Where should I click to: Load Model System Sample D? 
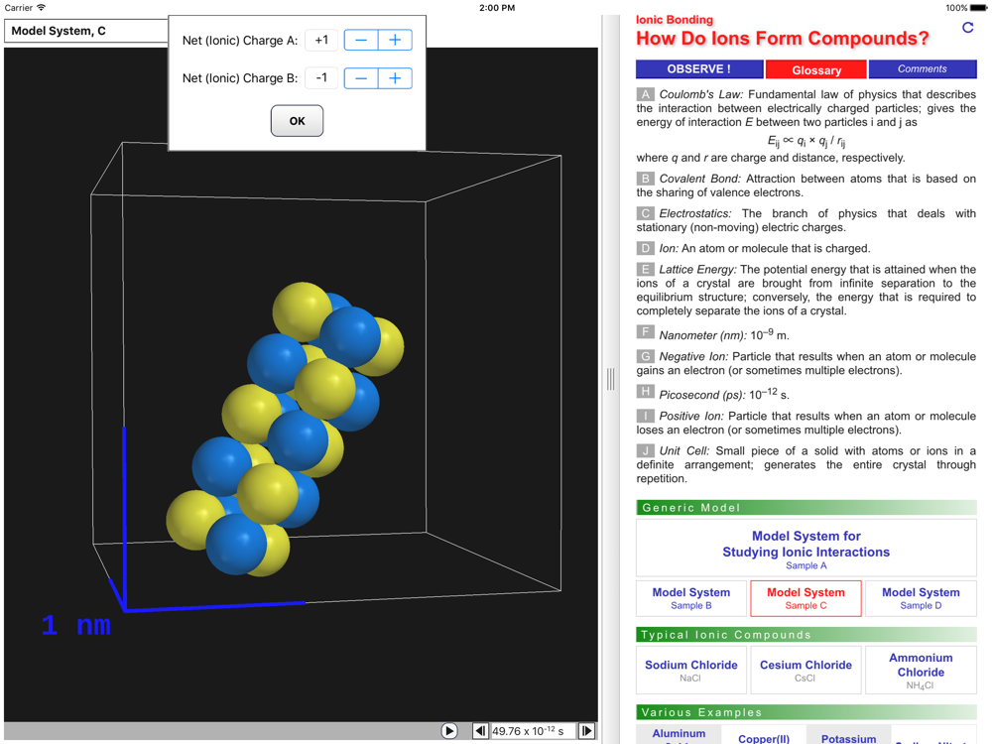click(921, 598)
